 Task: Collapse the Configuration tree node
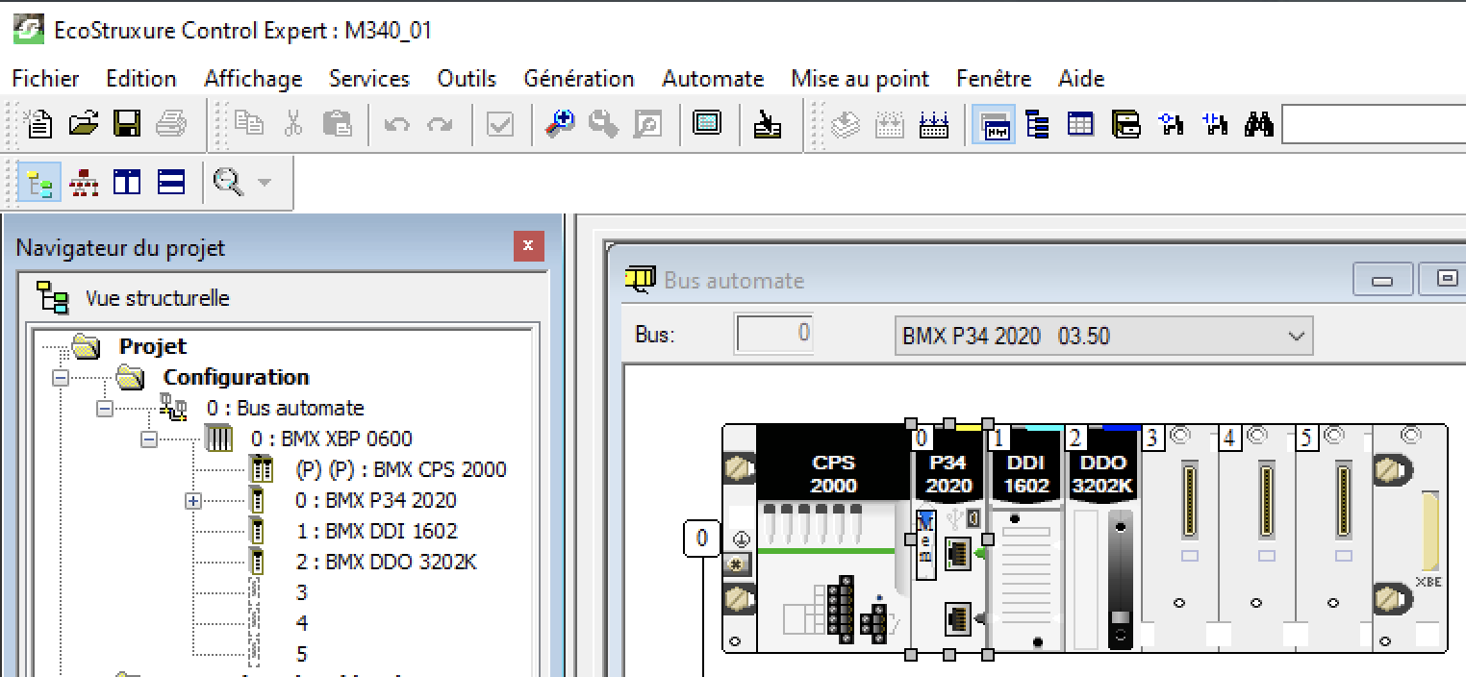62,378
